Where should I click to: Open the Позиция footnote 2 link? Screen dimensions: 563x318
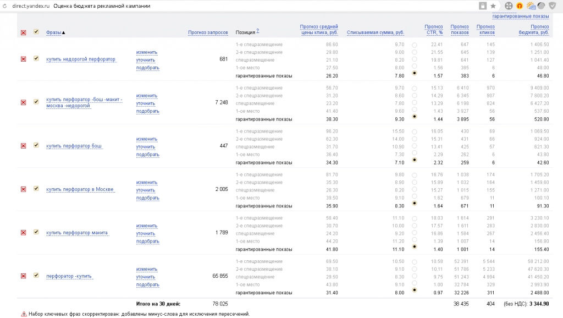(258, 31)
